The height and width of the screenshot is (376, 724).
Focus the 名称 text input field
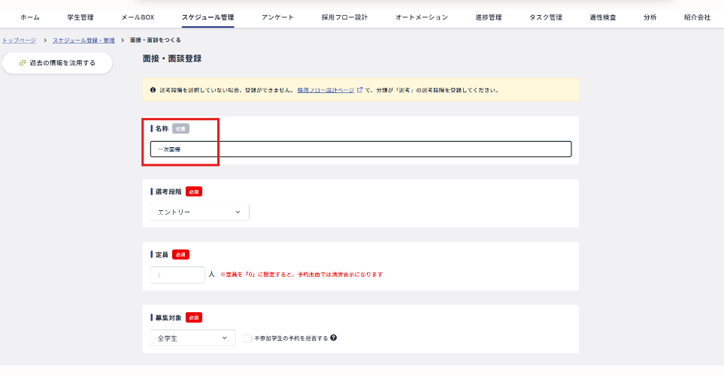[x=361, y=149]
